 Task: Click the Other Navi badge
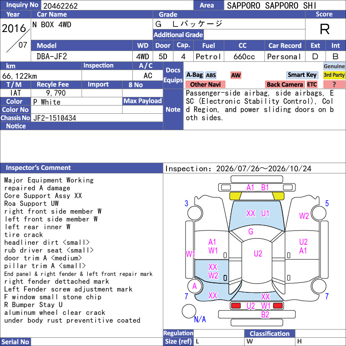point(205,84)
